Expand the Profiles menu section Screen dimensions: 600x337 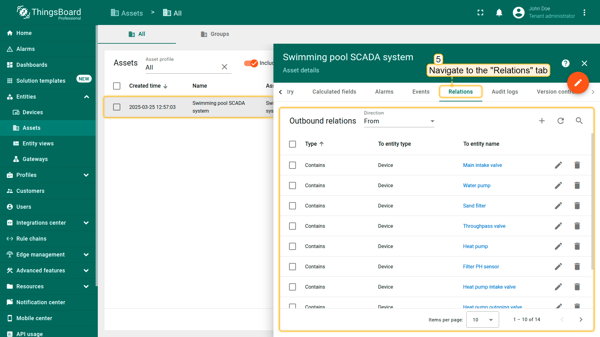pyautogui.click(x=86, y=175)
